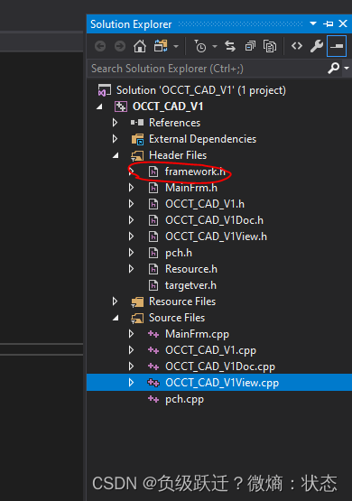Collapse the OCCT_CAD_V1 project node
This screenshot has height=501, width=352.
99,107
